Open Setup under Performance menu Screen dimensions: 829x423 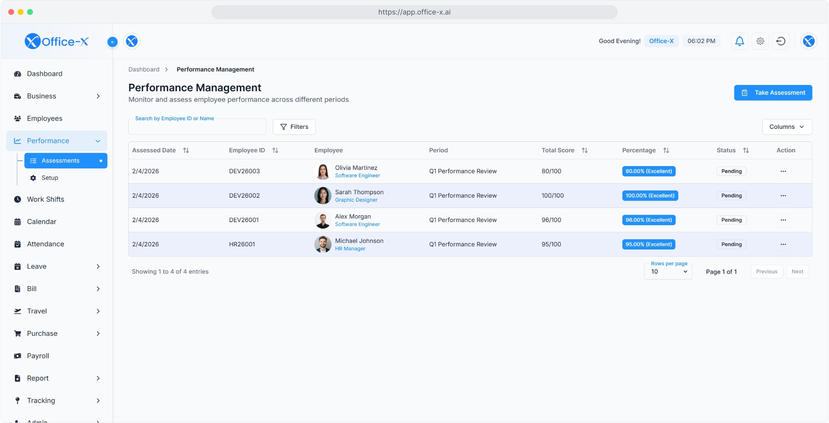50,178
